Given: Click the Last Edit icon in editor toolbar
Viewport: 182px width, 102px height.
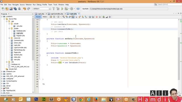Looking at the screenshot, I should (x=51, y=17).
